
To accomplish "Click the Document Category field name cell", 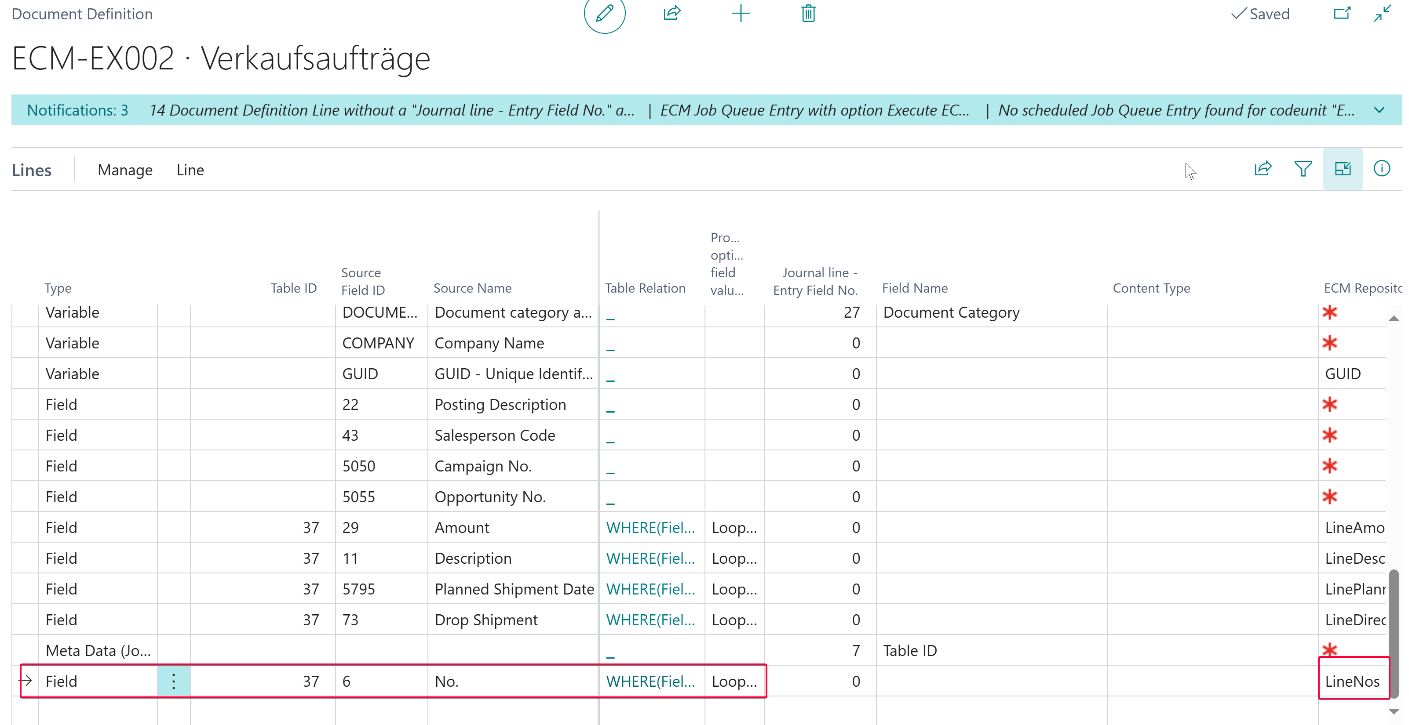I will [x=951, y=312].
